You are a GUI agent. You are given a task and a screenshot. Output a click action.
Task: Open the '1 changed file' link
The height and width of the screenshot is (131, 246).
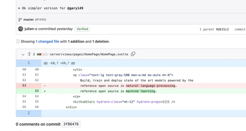click(47, 41)
